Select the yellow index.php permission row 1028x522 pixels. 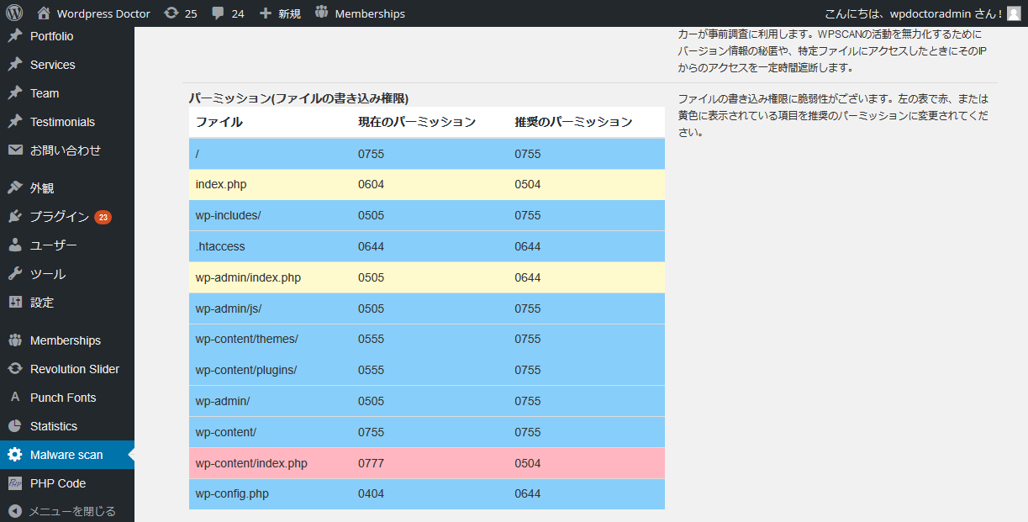(426, 184)
